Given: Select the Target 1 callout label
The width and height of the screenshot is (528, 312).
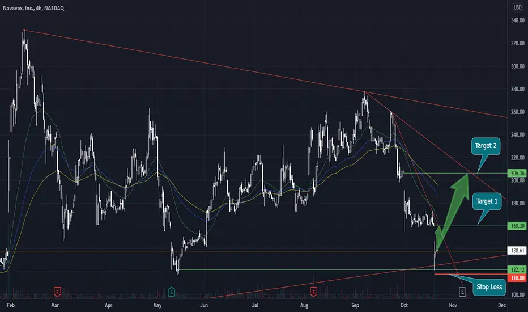Looking at the screenshot, I should [x=487, y=201].
